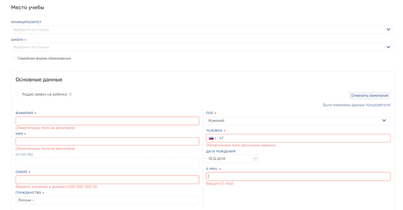
Task: Open the calendar icon in Дата рождения
Action: coord(255,159)
